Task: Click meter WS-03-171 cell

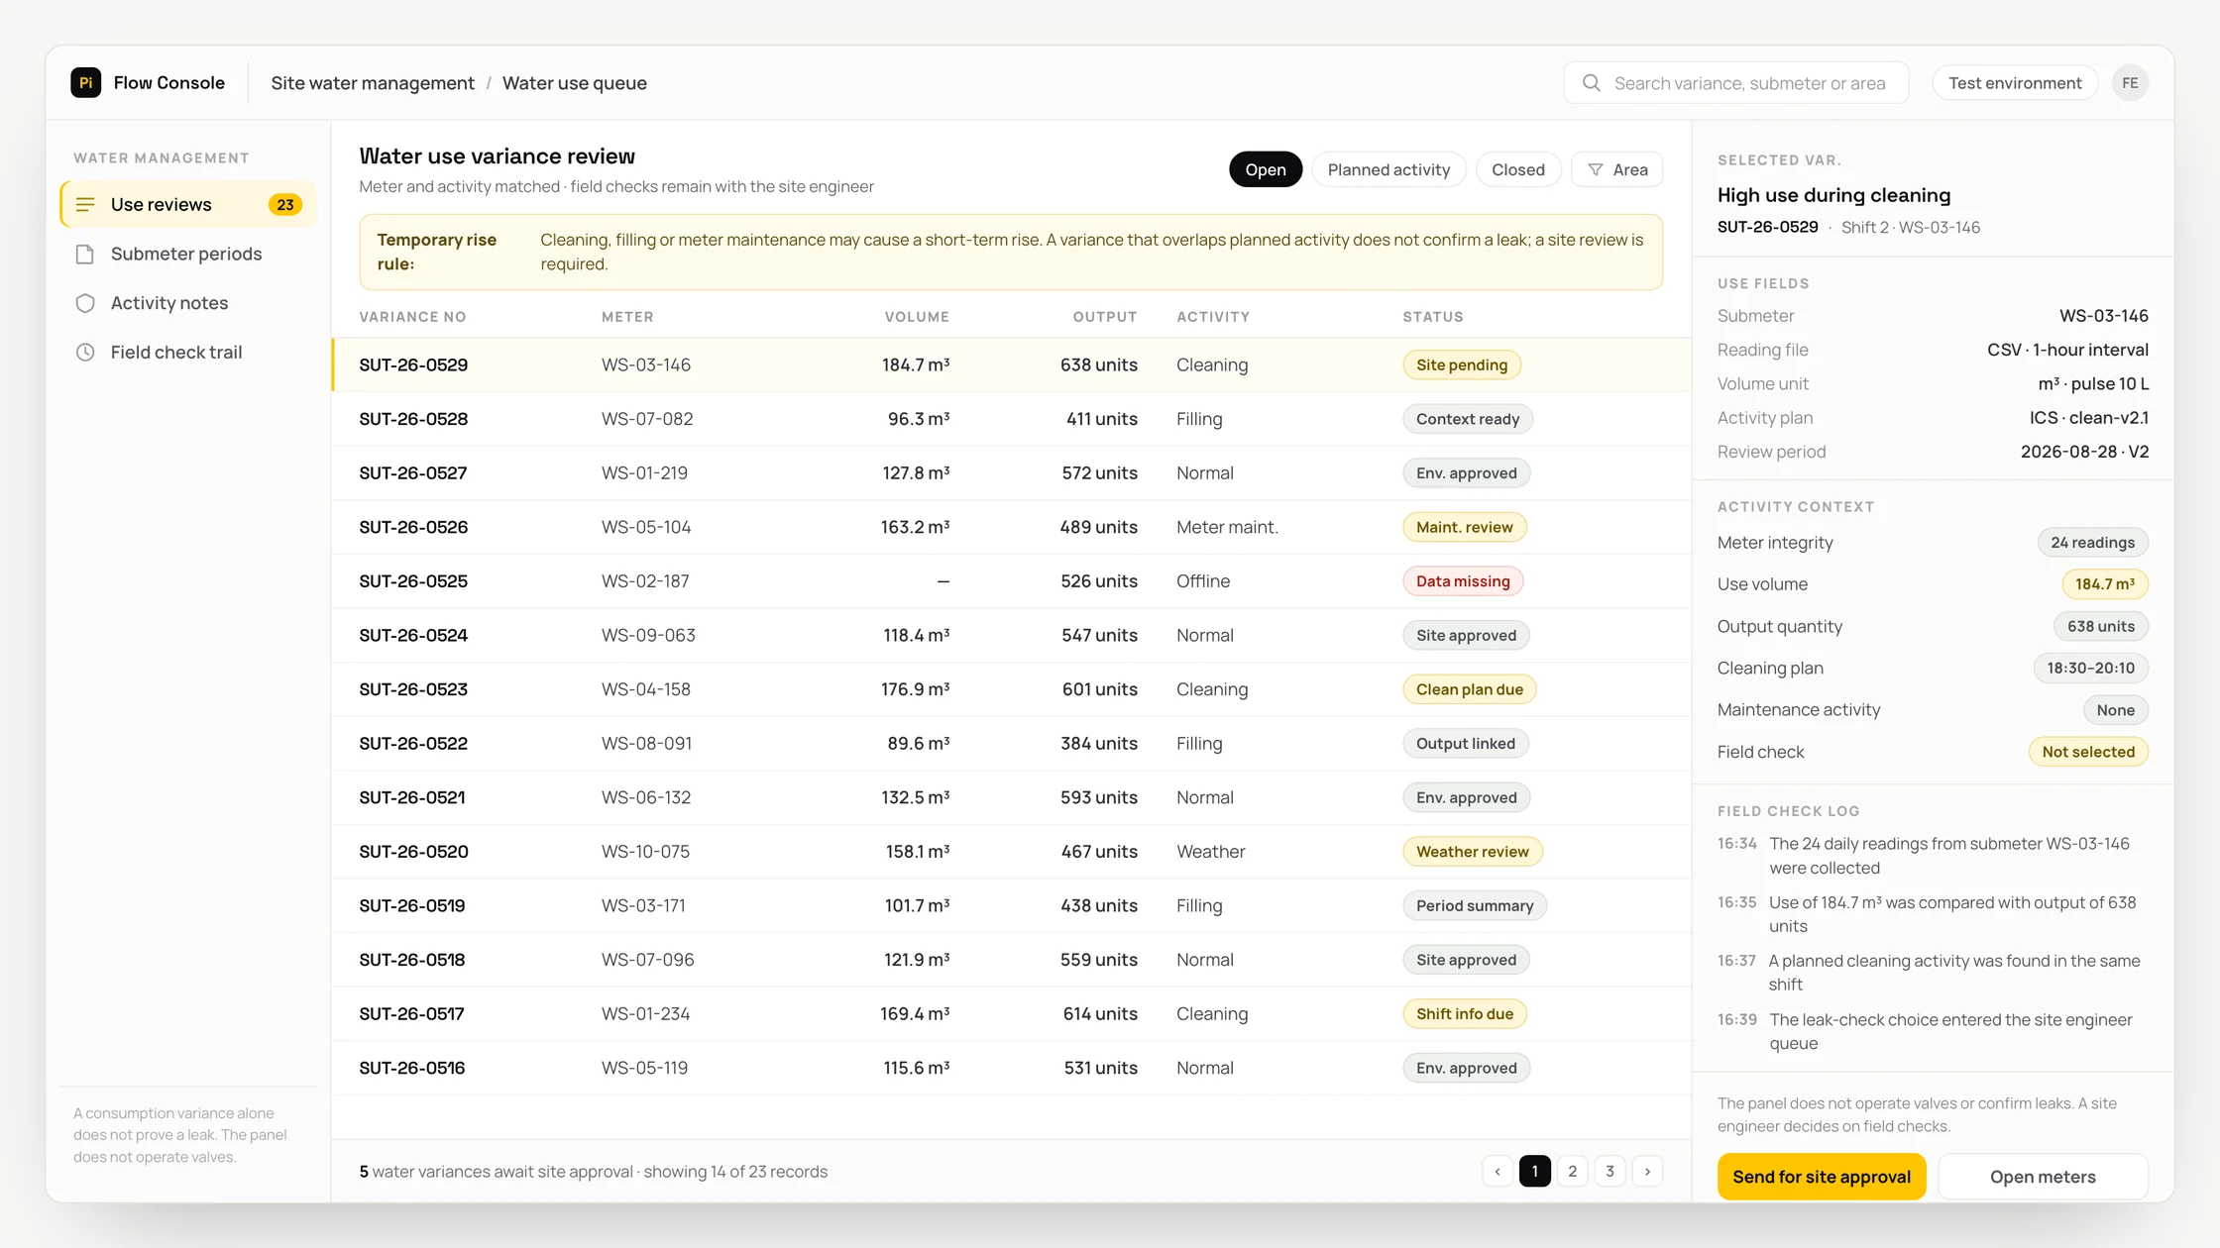Action: [x=643, y=906]
